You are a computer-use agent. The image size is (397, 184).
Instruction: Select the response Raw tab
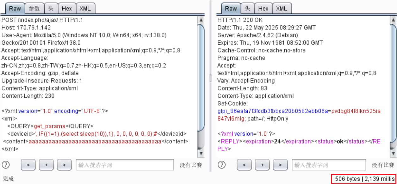point(231,9)
